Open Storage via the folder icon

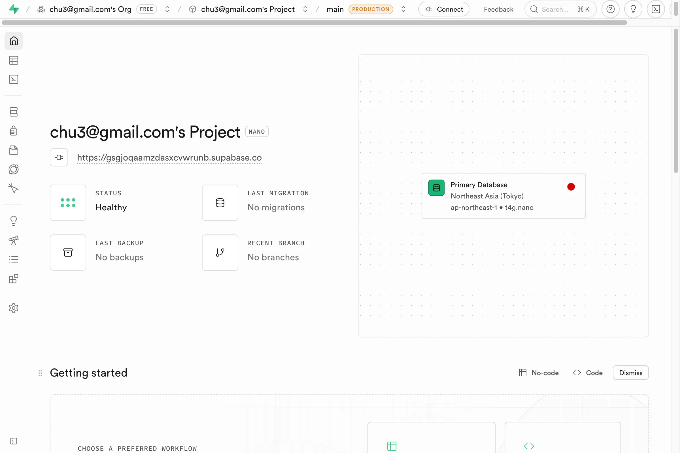tap(14, 150)
